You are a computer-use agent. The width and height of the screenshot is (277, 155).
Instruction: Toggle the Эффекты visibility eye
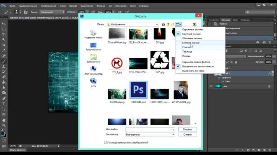pyautogui.click(x=219, y=77)
